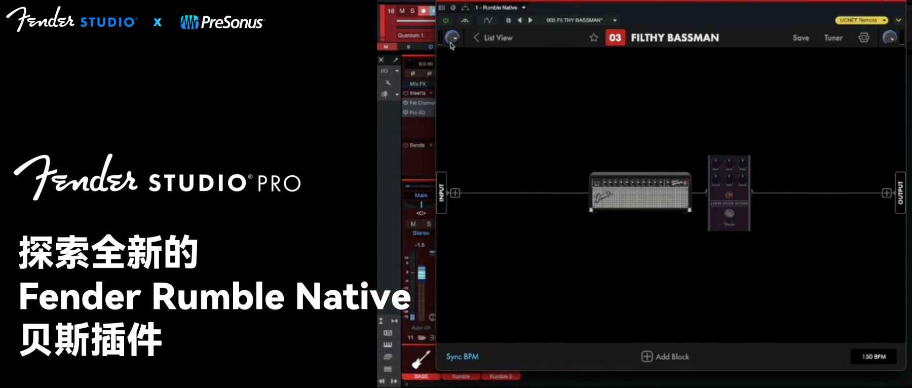Screen dimensions: 912x388
Task: Expand the 003 FILTHY BASSMAN preset dropdown
Action: coord(615,20)
